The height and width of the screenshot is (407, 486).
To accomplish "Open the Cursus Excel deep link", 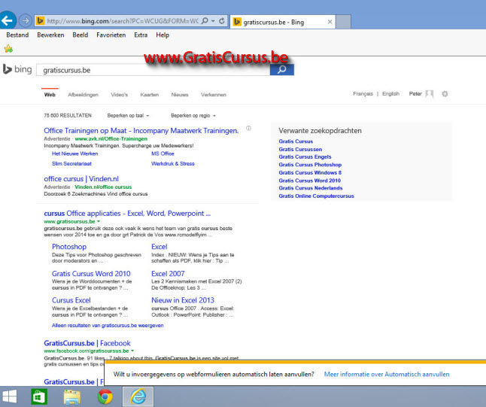I will pyautogui.click(x=71, y=300).
